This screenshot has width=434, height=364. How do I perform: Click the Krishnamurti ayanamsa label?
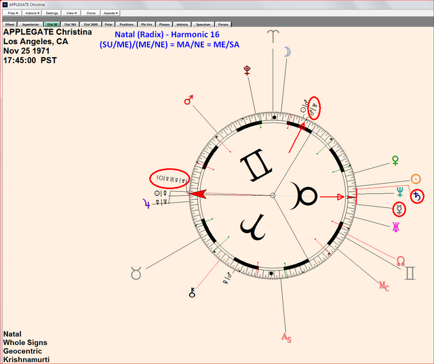[x=26, y=359]
